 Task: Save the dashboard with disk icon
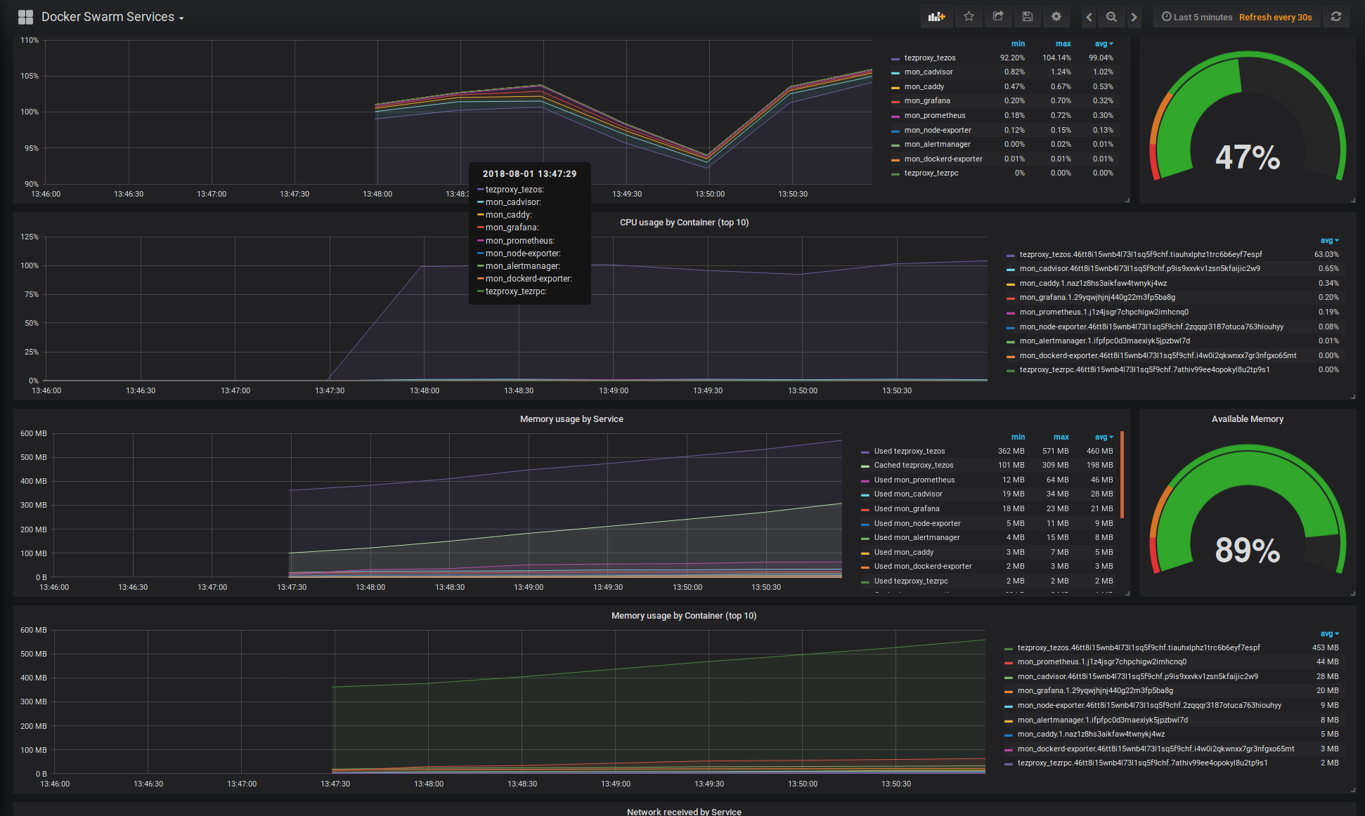point(1027,17)
